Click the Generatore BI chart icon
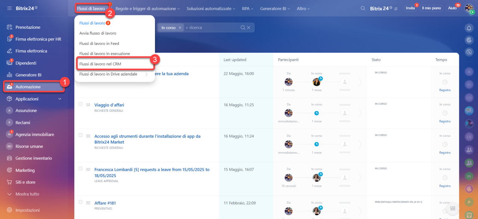 tap(10, 75)
